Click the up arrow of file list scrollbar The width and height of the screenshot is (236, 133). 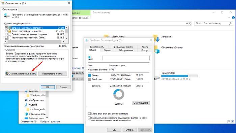[66, 28]
